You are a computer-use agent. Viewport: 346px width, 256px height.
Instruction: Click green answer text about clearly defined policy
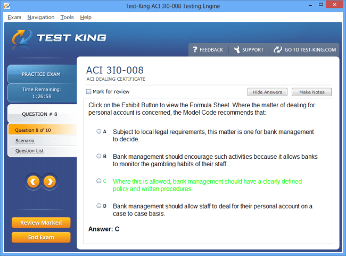(x=207, y=185)
